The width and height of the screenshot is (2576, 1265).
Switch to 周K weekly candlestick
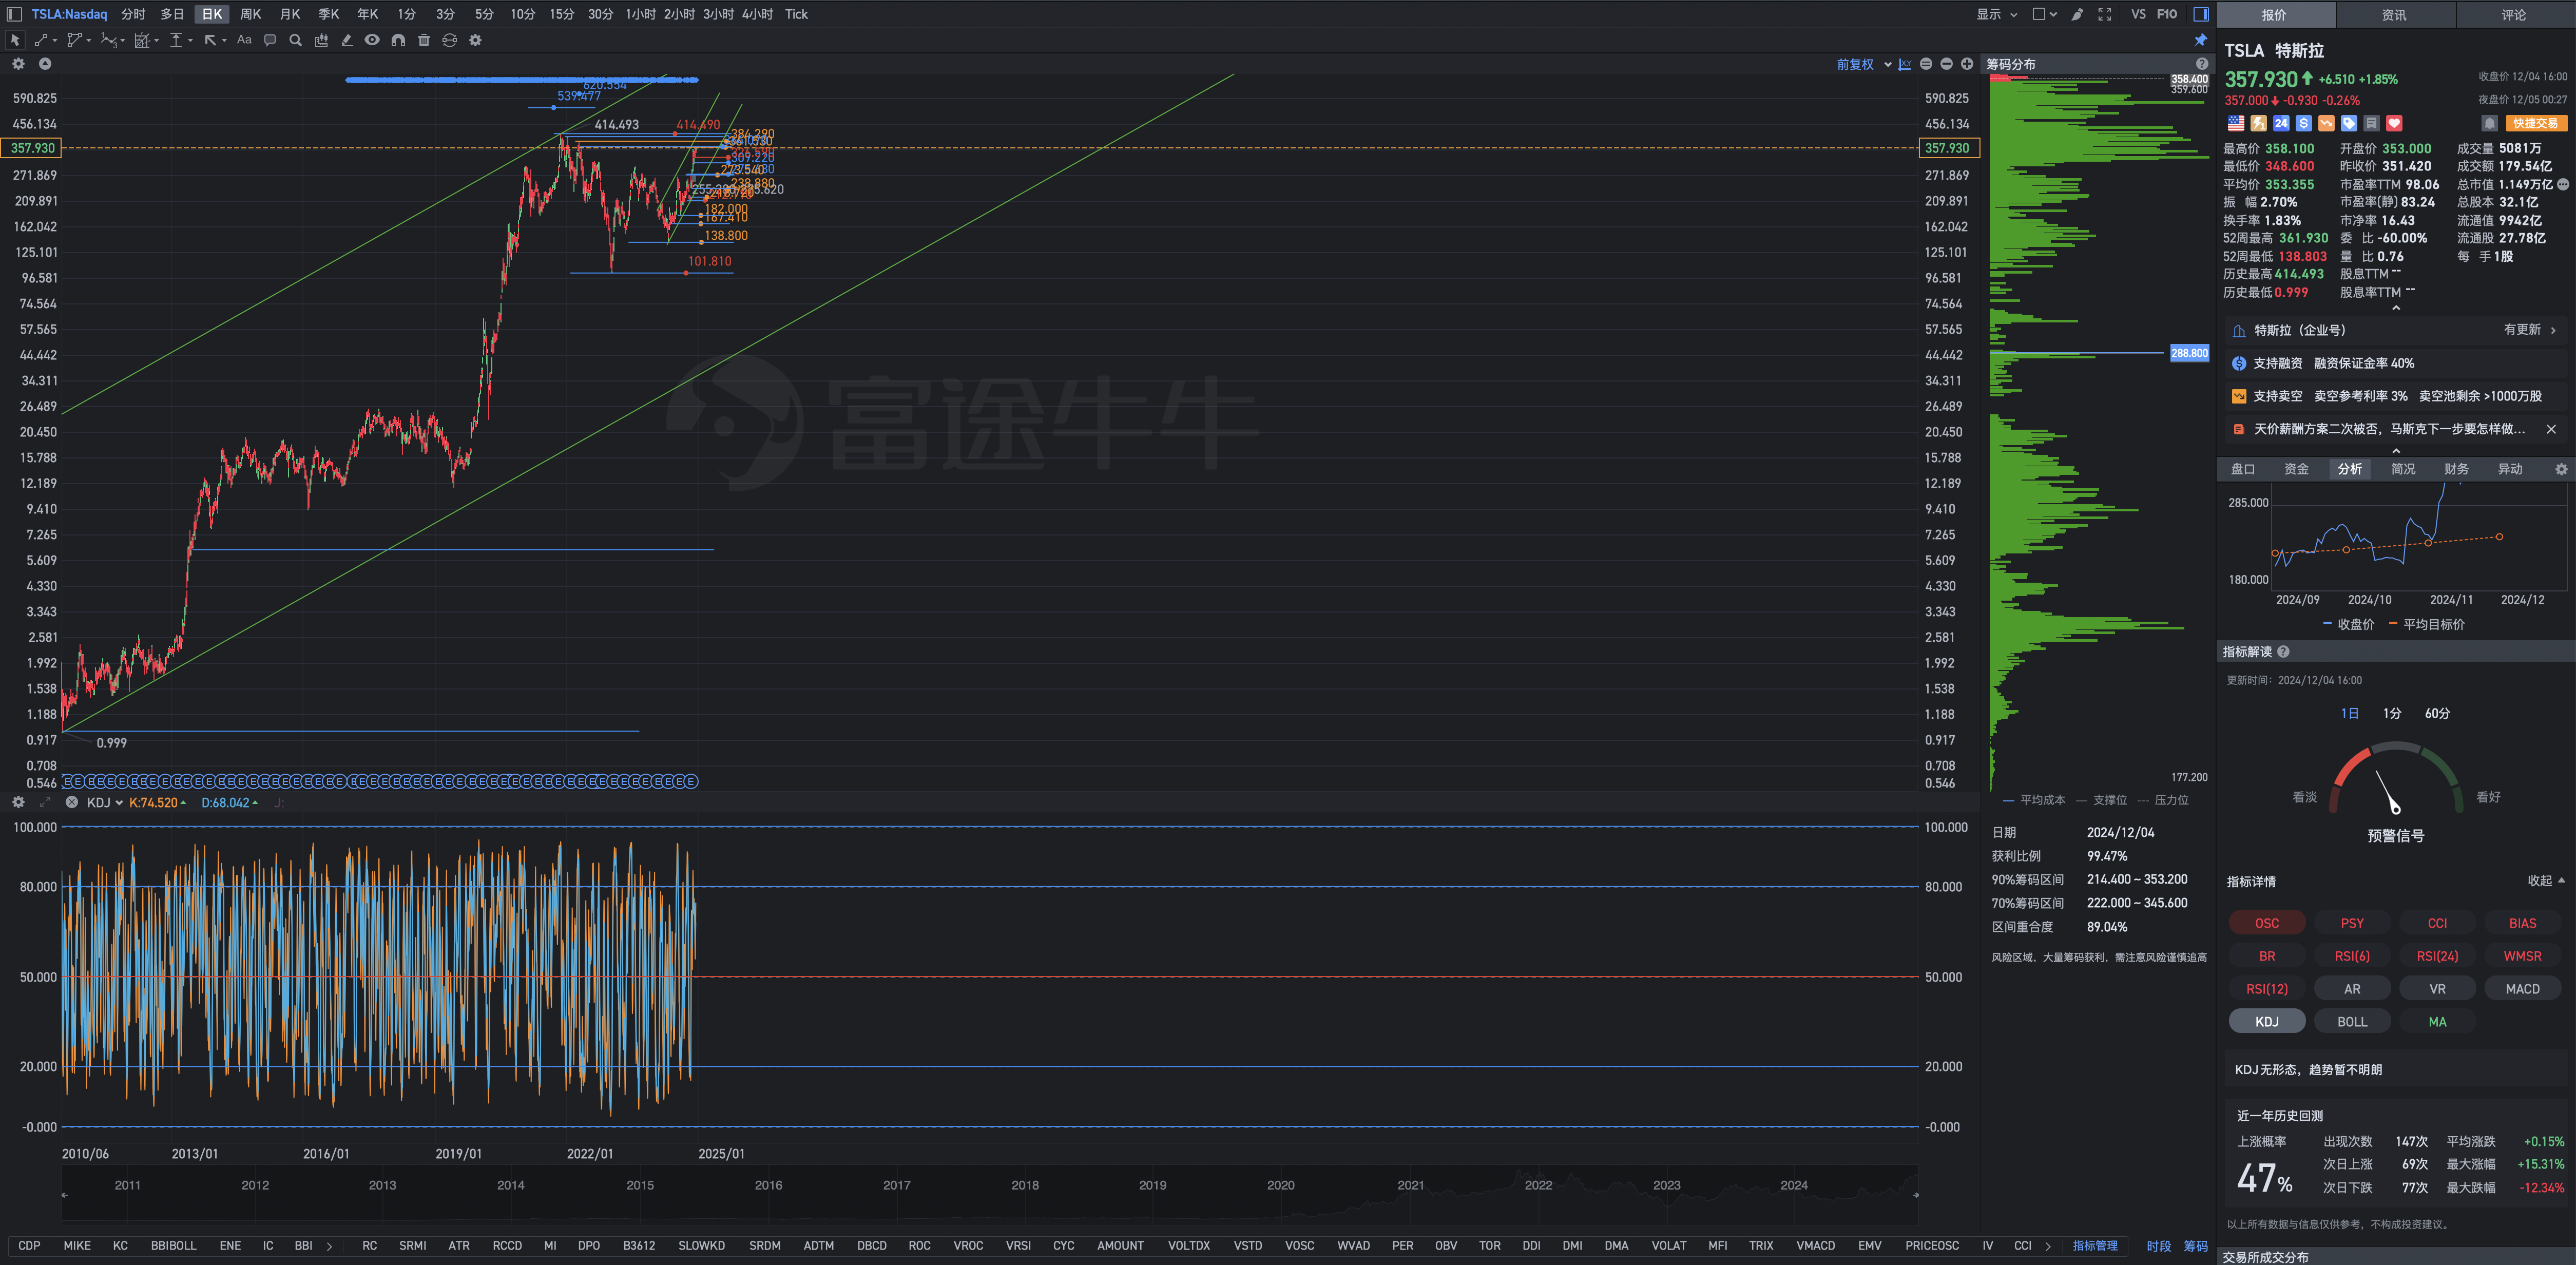251,14
